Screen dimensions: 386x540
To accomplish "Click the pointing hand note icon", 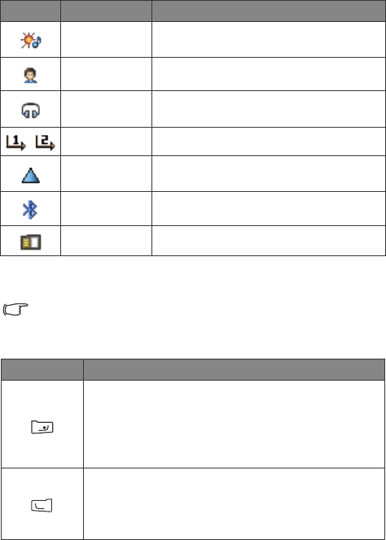I will 15,309.
